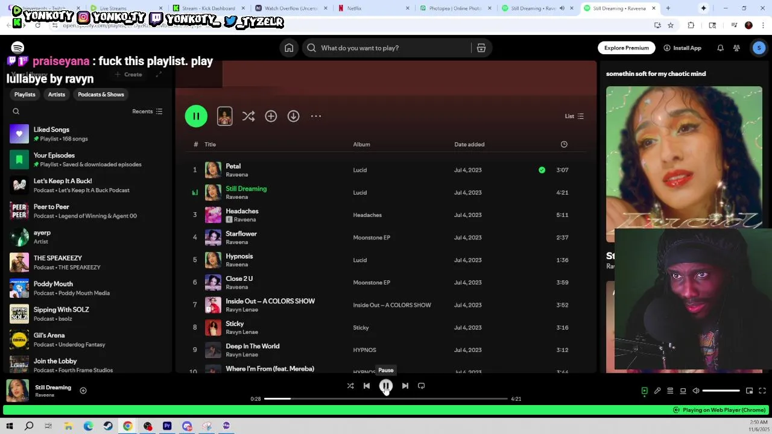772x434 pixels.
Task: Open the Windows taskbar search icon
Action: click(x=29, y=426)
